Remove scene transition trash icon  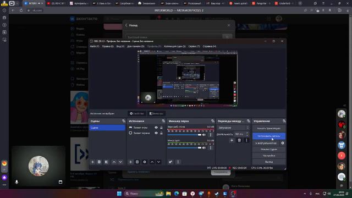coord(239,140)
